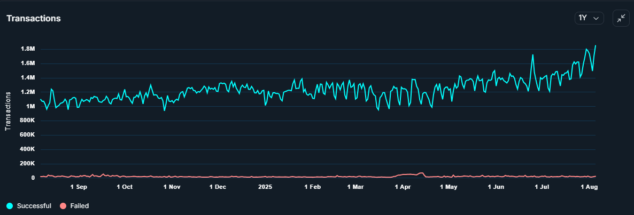The height and width of the screenshot is (215, 634).
Task: Click the 200K y-axis label
Action: pos(27,164)
